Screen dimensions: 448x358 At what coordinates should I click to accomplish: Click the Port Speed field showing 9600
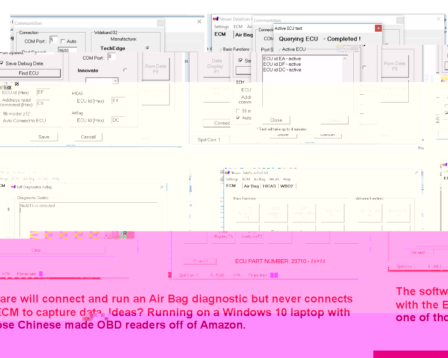(67, 50)
